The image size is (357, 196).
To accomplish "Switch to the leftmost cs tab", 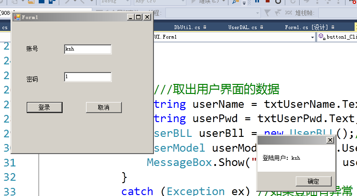I will click(x=5, y=28).
